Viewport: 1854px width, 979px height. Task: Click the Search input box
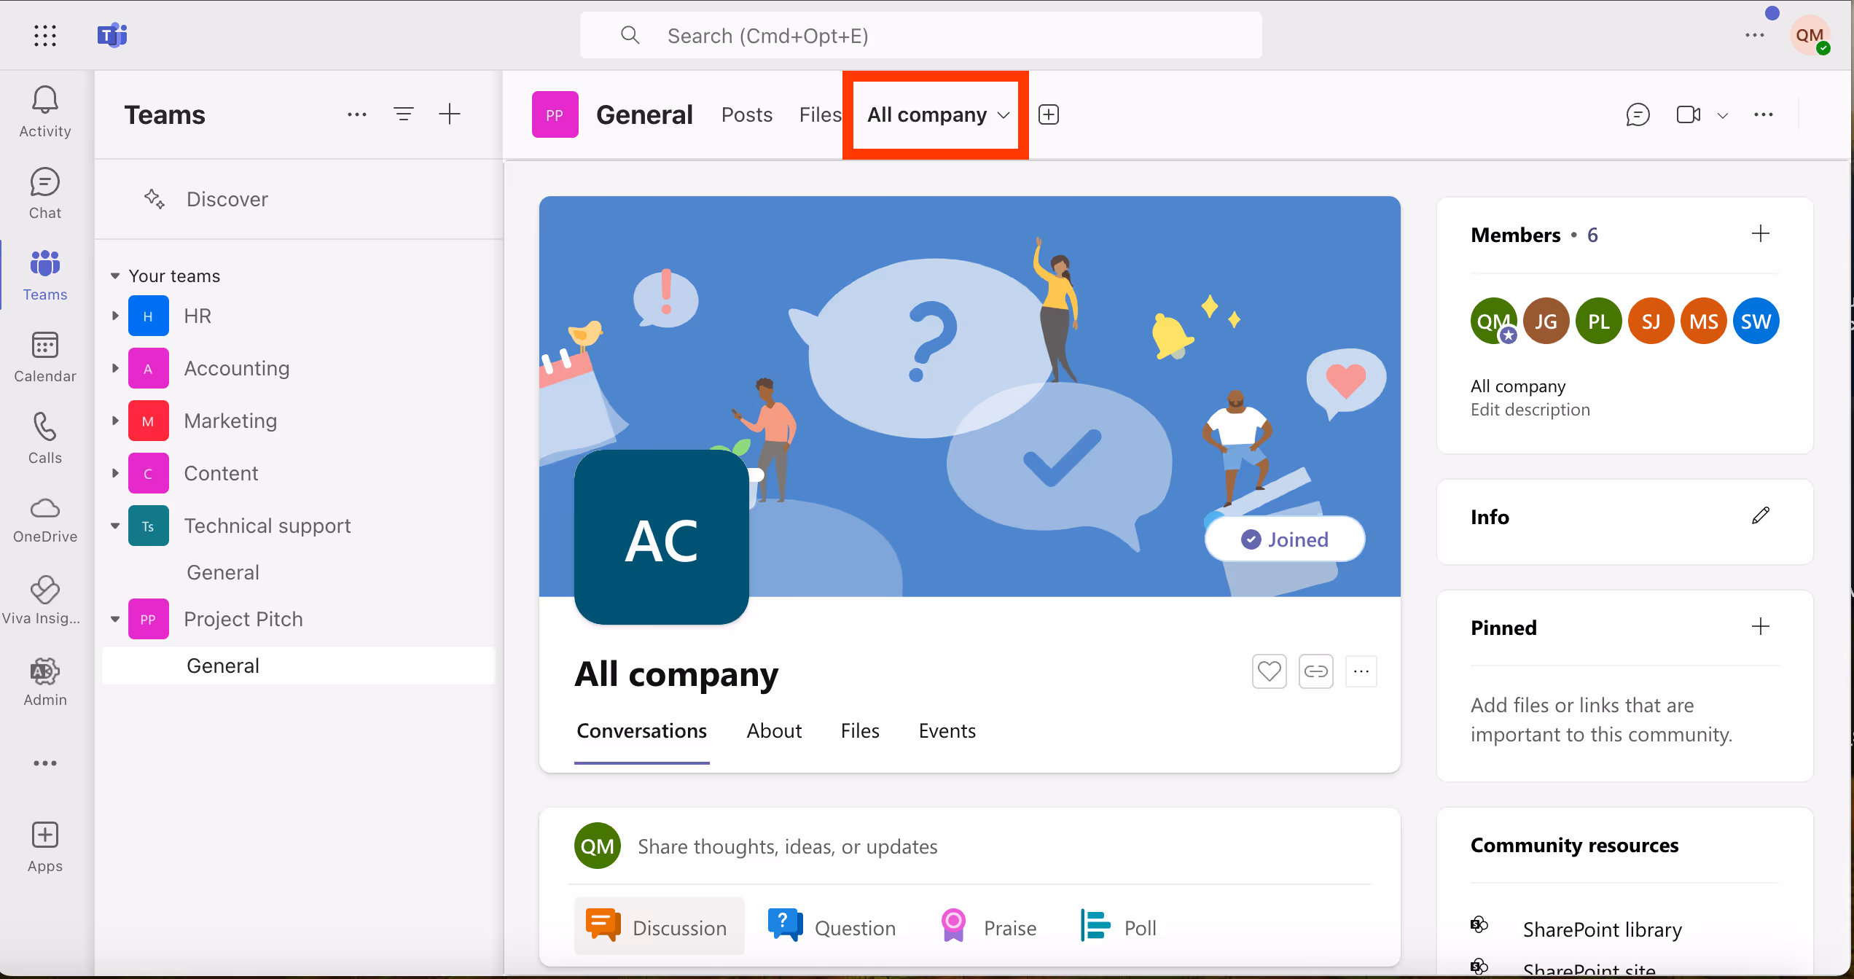[x=920, y=36]
